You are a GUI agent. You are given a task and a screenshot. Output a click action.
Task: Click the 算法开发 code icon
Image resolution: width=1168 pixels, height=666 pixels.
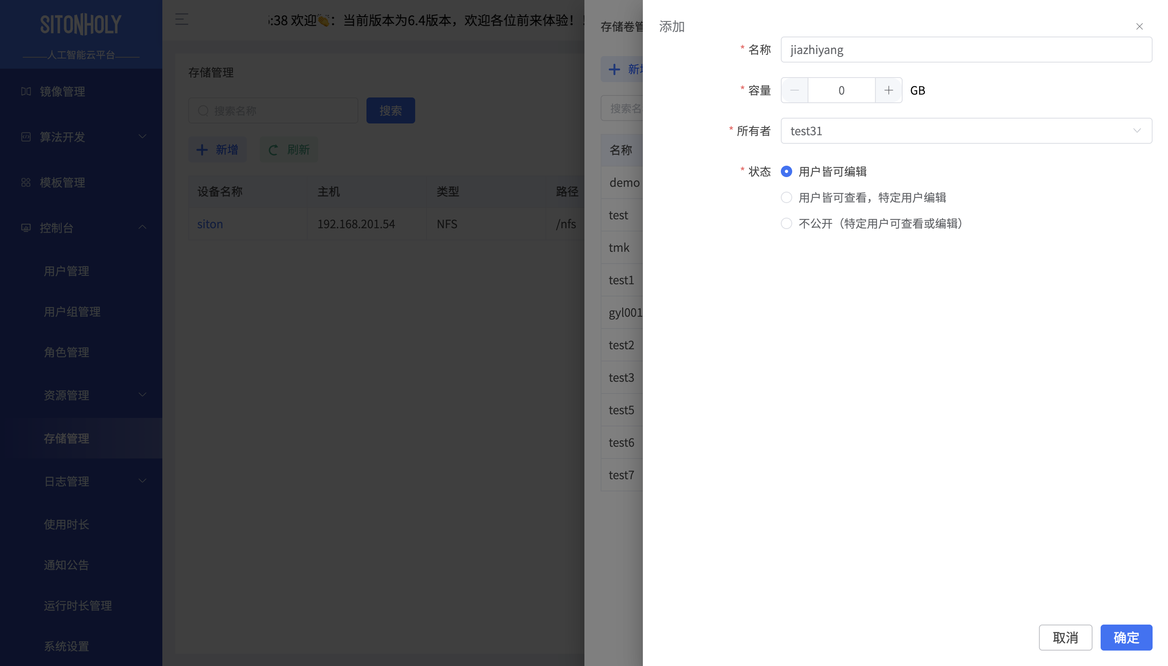tap(26, 137)
